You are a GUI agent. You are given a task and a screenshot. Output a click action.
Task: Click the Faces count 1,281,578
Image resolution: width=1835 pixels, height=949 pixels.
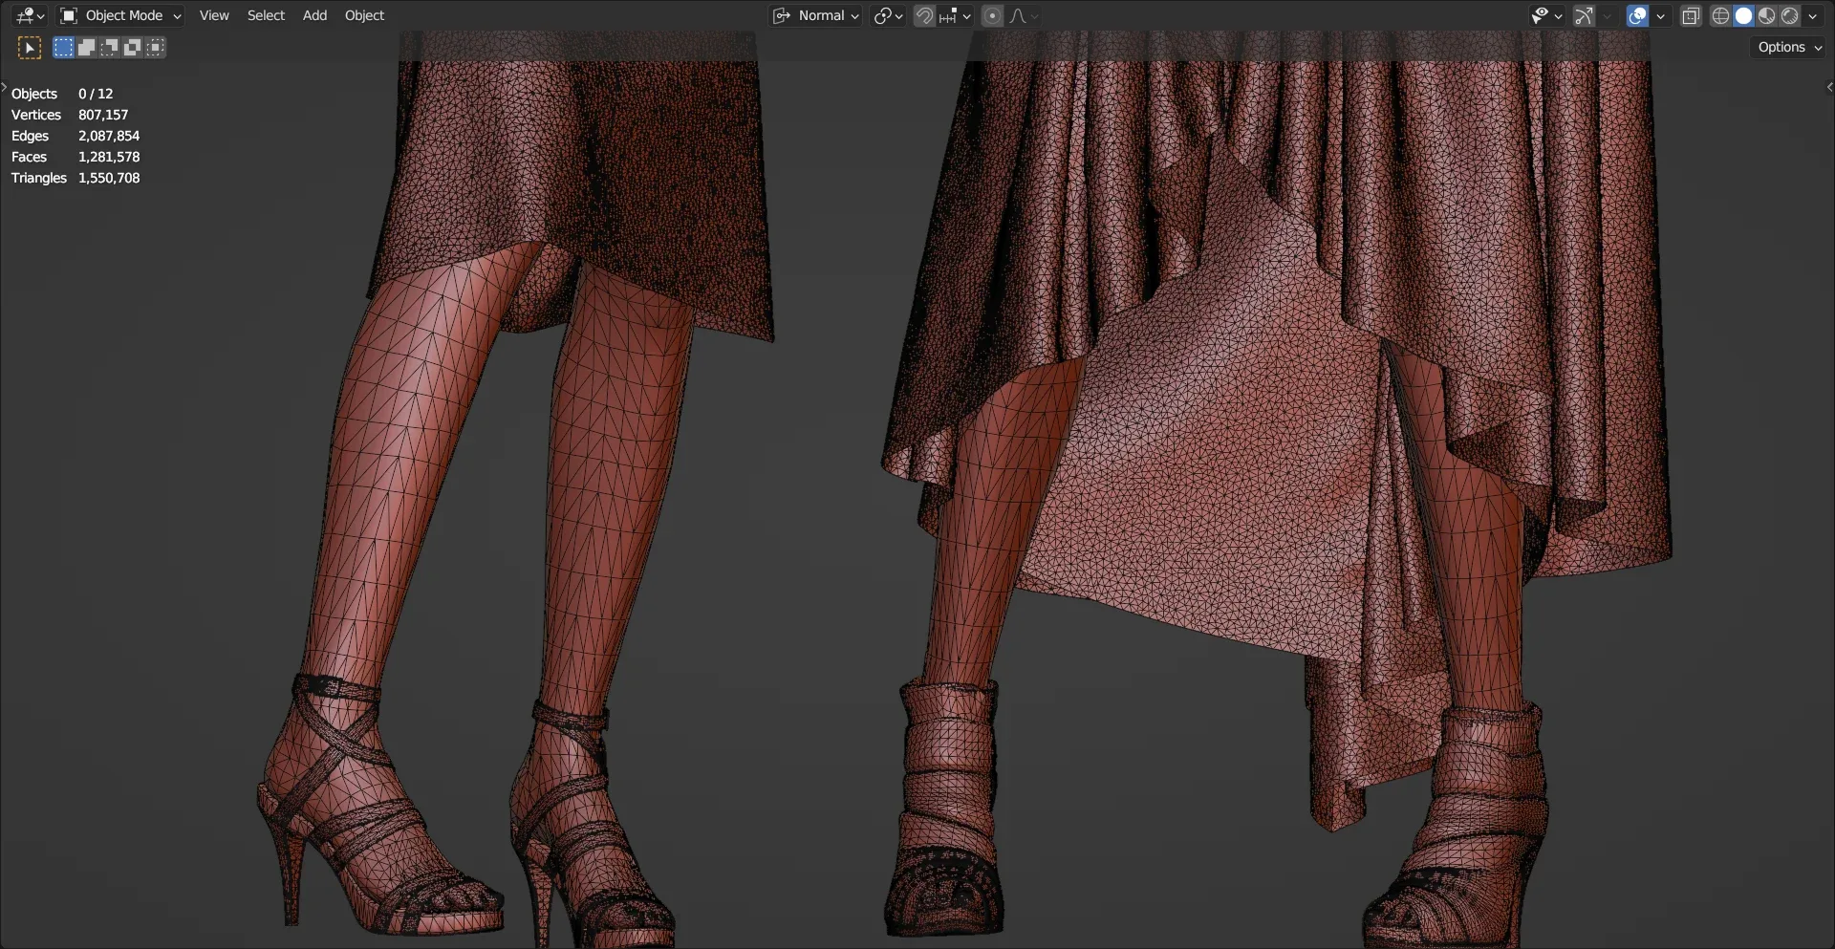click(x=109, y=157)
